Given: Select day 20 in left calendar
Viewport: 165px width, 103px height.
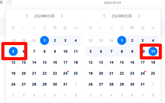Looking at the screenshot, I should [x=24, y=73].
